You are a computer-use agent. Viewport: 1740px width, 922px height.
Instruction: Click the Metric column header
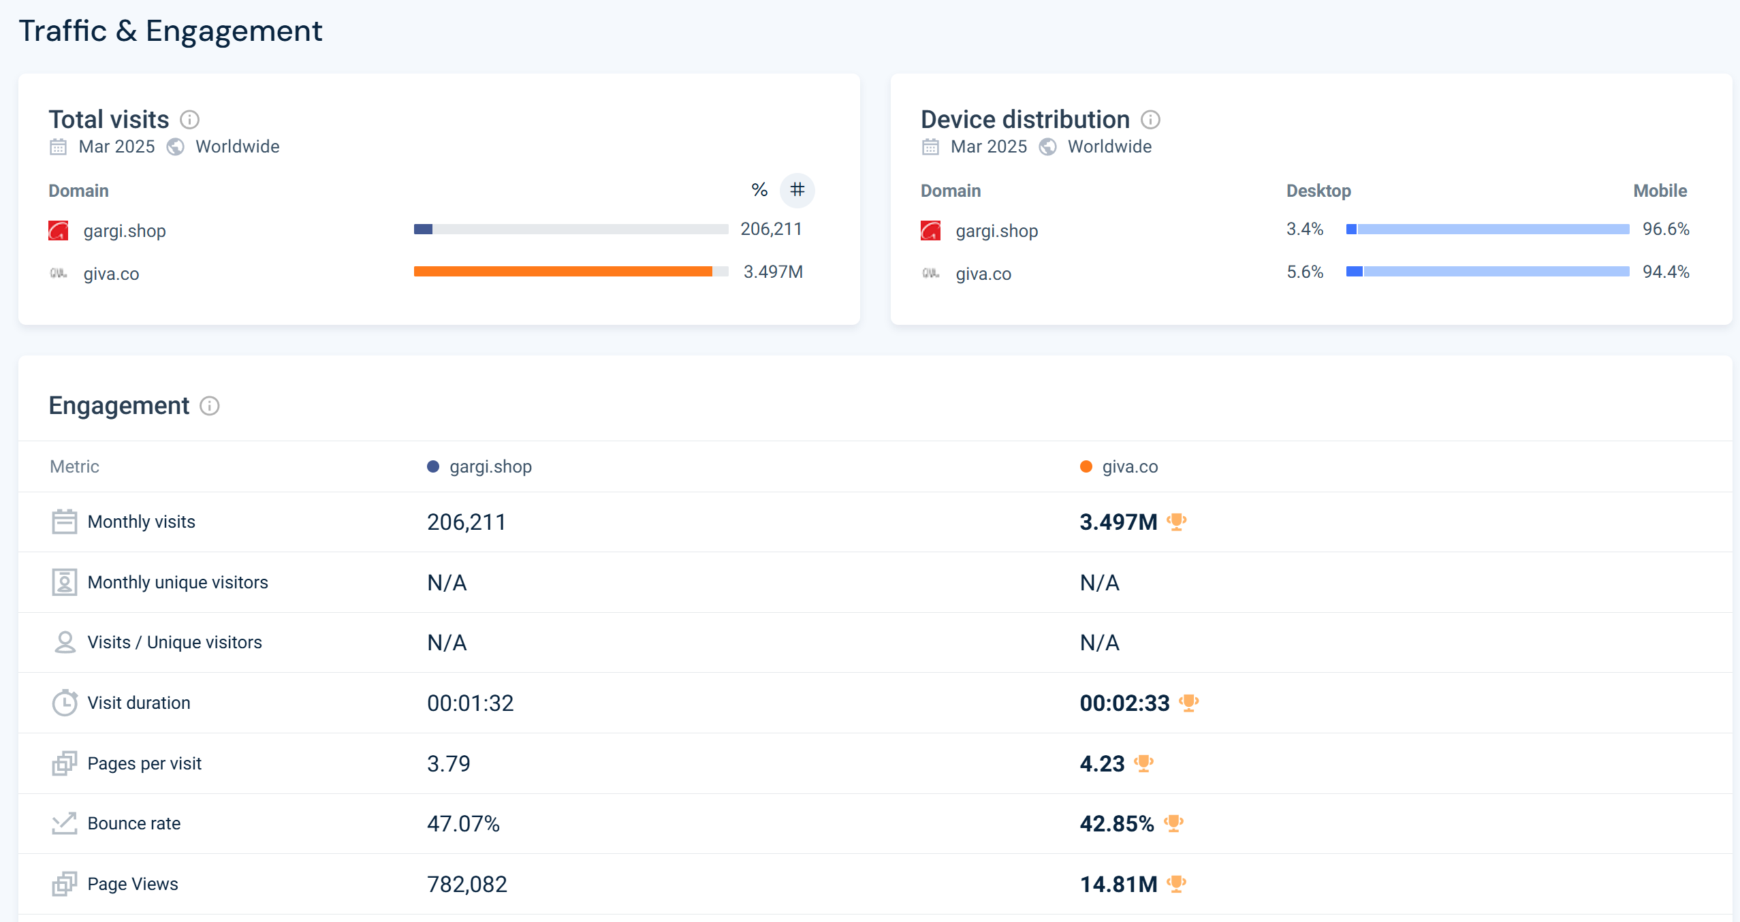coord(74,466)
